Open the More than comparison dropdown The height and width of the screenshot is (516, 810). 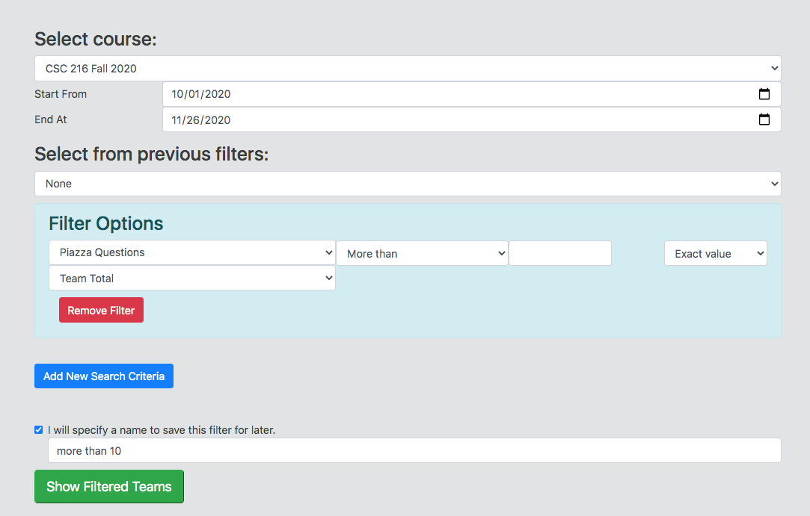(422, 254)
